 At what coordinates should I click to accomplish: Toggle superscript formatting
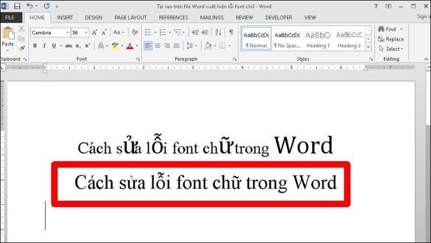click(88, 46)
